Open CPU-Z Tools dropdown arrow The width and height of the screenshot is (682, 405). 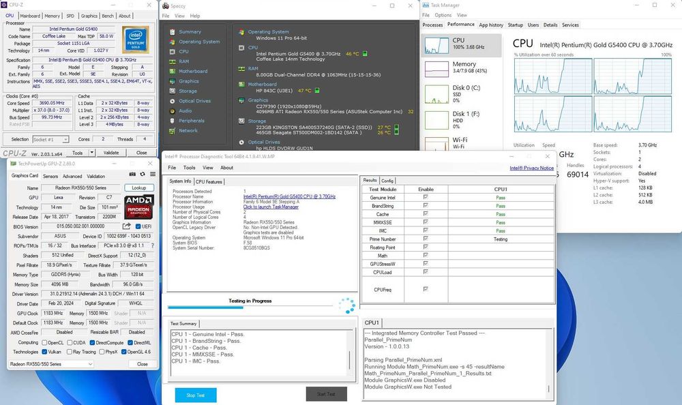tap(92, 153)
